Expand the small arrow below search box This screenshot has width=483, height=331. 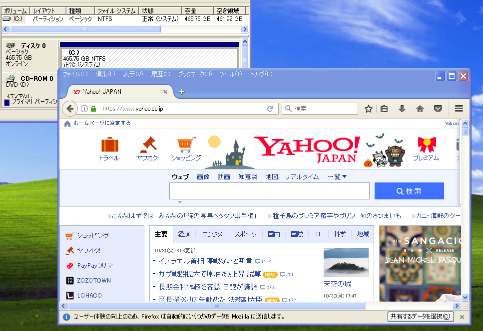coord(180,202)
